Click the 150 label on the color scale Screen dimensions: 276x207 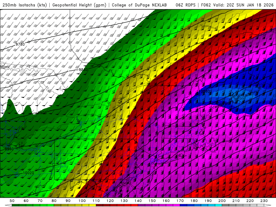[152, 201]
